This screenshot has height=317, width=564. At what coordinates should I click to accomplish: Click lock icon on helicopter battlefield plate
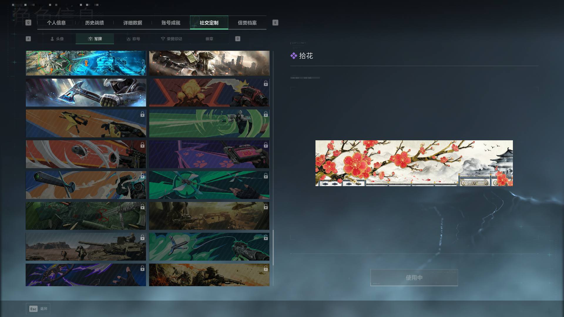coord(266,207)
